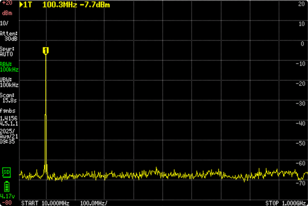Open the Atten: 30dB setting
Screen dimensions: 308x206
tap(9, 36)
